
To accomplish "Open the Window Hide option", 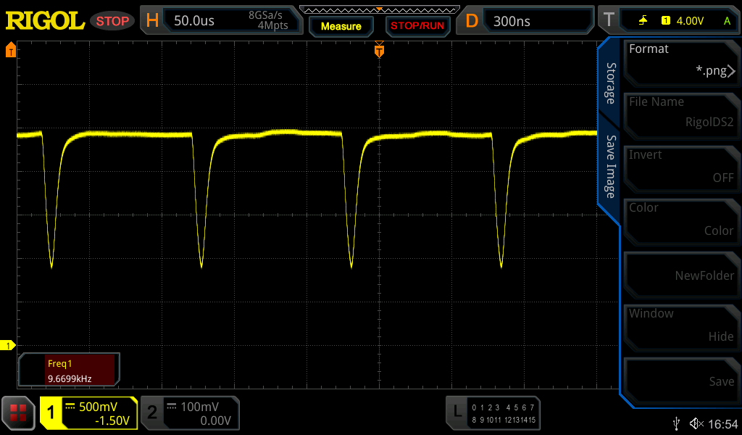I will point(681,326).
